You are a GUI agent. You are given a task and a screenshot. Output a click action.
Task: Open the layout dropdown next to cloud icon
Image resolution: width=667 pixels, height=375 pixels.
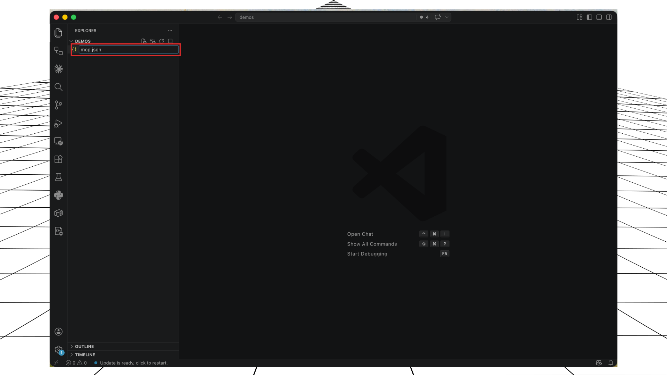[x=447, y=17]
